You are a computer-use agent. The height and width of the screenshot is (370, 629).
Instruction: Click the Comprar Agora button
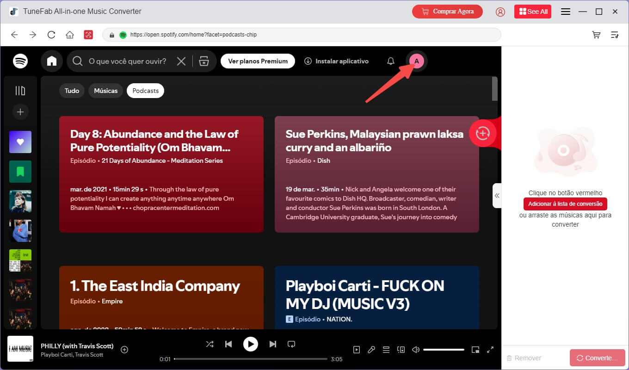tap(447, 12)
